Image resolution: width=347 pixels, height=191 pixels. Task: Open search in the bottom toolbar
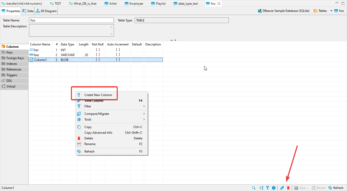tap(254, 188)
